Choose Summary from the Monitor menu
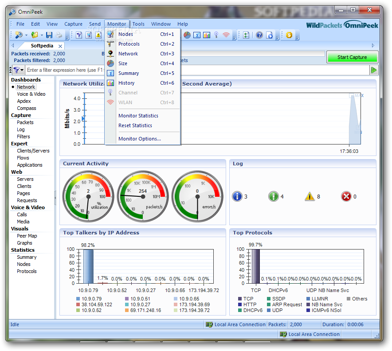This screenshot has width=392, height=351. (x=142, y=73)
